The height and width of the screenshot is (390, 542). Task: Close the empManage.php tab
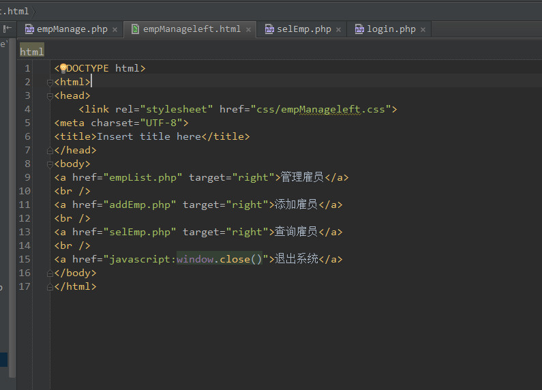pyautogui.click(x=115, y=30)
